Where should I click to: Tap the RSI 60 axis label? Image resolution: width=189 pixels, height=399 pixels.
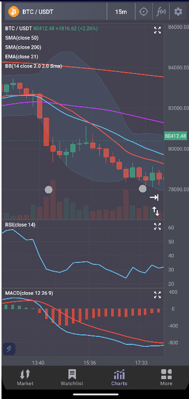point(171,228)
